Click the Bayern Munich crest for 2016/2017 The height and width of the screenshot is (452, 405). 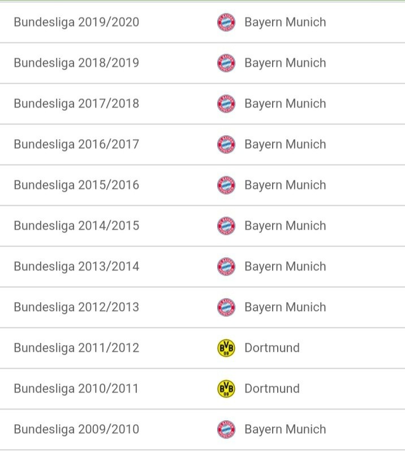pyautogui.click(x=226, y=144)
